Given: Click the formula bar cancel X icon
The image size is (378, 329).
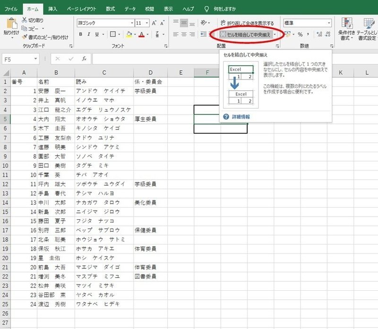Looking at the screenshot, I should pos(57,59).
